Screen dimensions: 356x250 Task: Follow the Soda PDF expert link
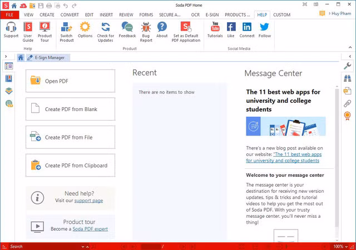pos(90,229)
